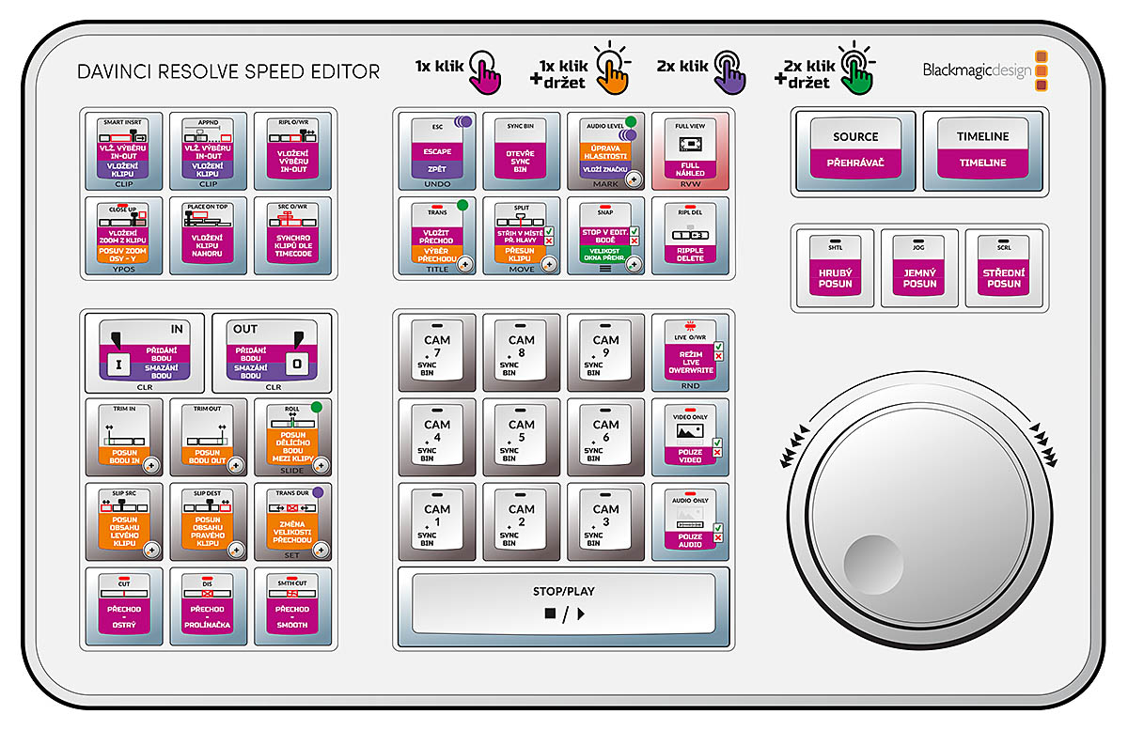Toggle the VIDEO ONLY key
The height and width of the screenshot is (730, 1128).
coord(691,438)
